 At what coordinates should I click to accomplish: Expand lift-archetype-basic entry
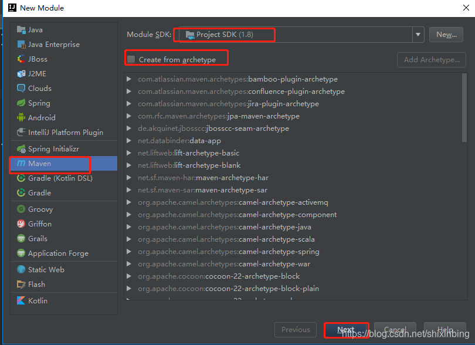[129, 153]
